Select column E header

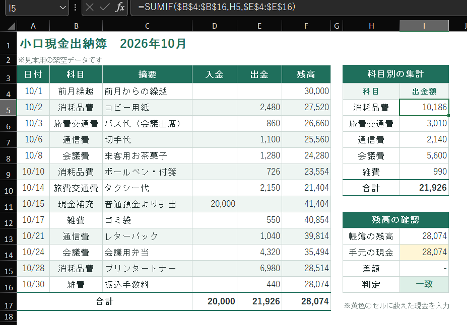(259, 26)
